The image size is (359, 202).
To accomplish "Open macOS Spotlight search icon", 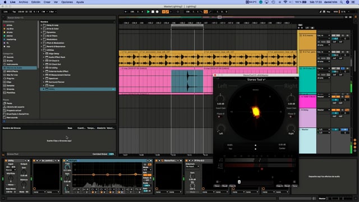I will (341, 2).
